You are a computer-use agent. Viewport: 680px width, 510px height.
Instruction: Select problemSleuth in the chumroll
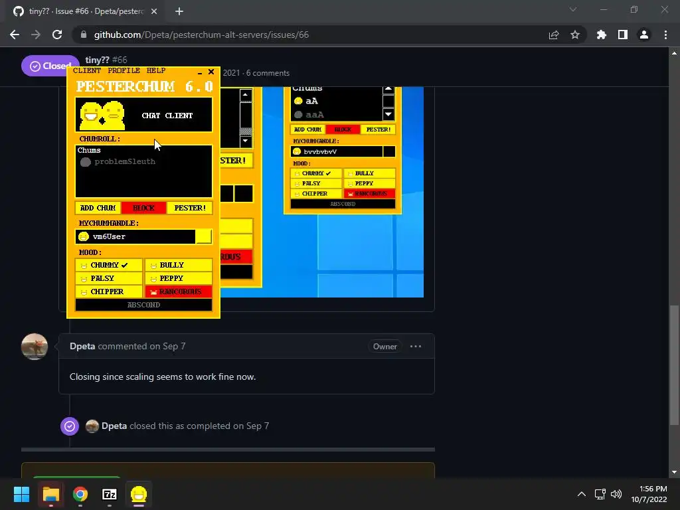(x=124, y=161)
